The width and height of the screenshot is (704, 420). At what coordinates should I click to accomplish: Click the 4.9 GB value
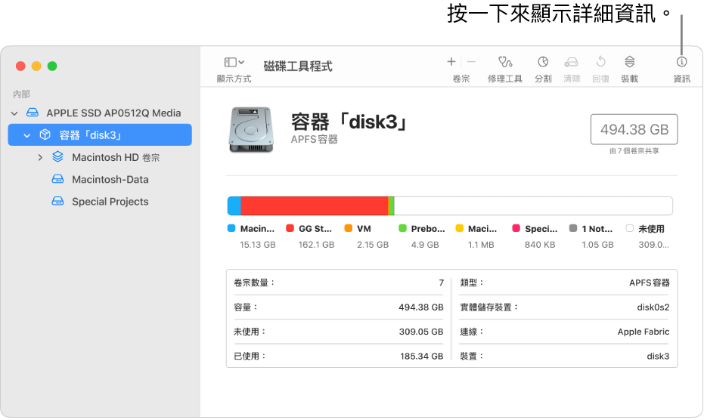[x=425, y=245]
